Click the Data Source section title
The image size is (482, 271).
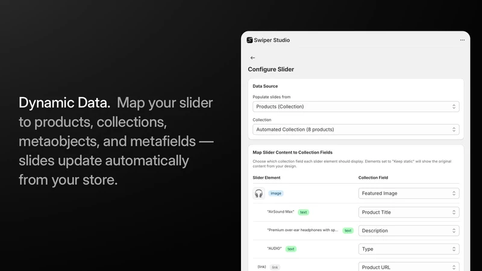(265, 86)
